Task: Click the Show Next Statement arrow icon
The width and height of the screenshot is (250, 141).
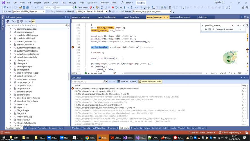Action: [x=121, y=7]
